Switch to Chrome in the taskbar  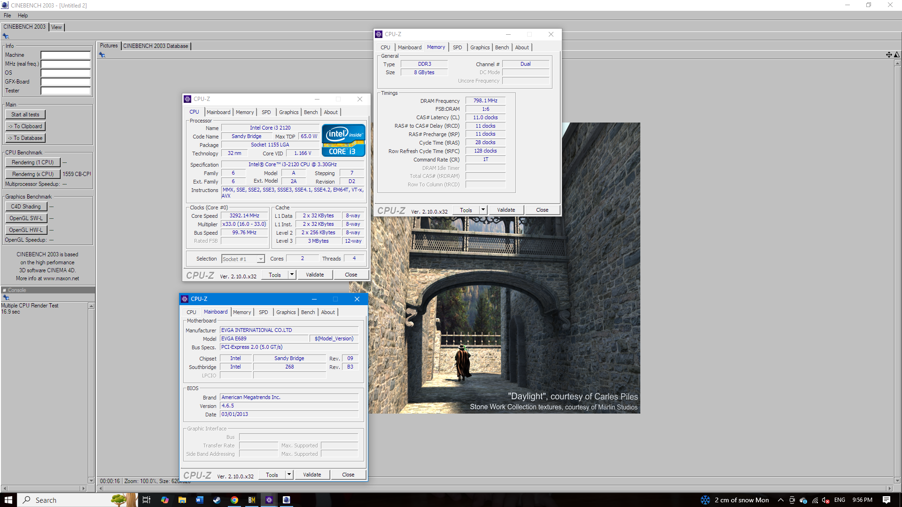[x=234, y=500]
